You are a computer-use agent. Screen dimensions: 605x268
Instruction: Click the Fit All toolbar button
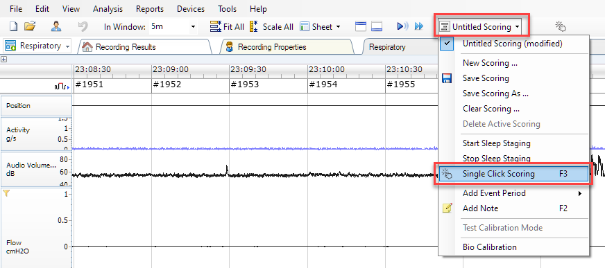(x=227, y=27)
